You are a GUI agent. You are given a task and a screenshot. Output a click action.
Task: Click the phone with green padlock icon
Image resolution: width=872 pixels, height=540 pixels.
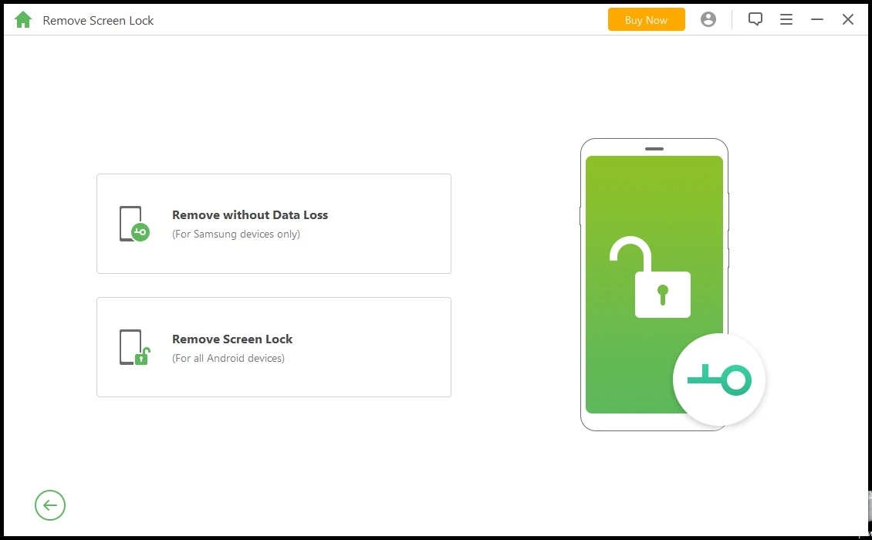(134, 347)
